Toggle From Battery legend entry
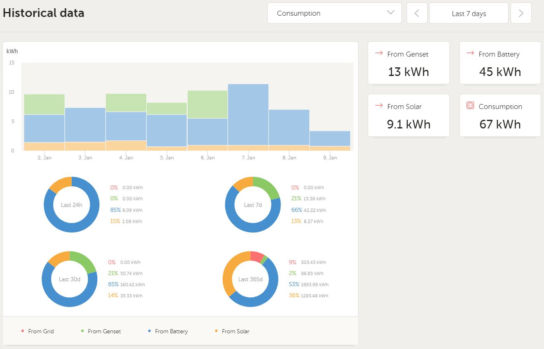Screen dimensions: 544x349 click(x=167, y=331)
